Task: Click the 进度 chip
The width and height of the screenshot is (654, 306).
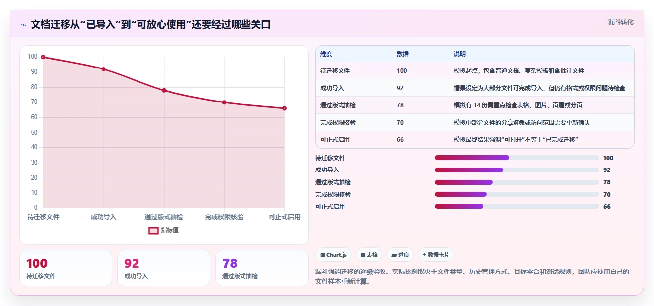Action: click(400, 255)
